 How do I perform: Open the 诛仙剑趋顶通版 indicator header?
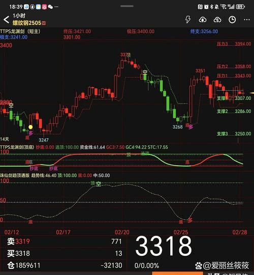15,175
